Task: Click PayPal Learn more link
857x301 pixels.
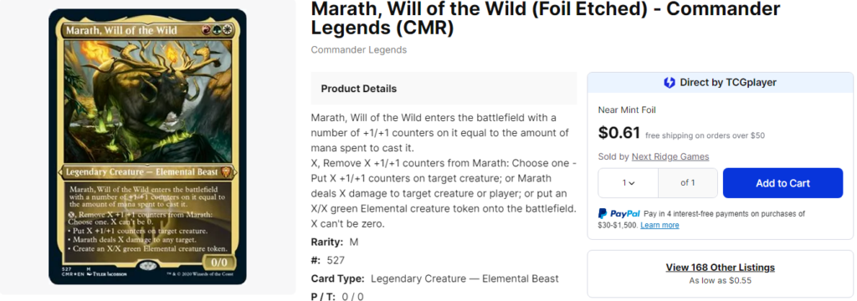Action: click(x=659, y=225)
